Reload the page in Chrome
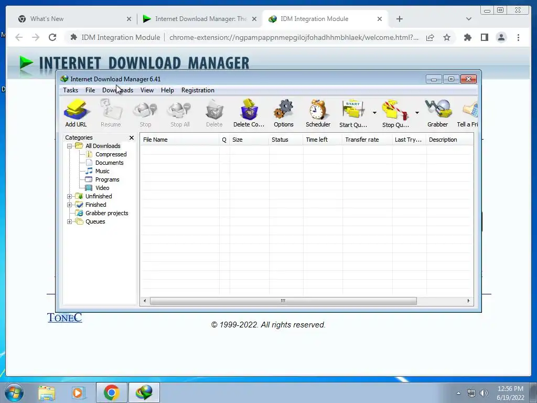The width and height of the screenshot is (537, 403). coord(52,37)
